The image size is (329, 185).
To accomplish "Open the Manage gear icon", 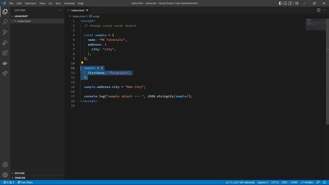I will [5, 175].
